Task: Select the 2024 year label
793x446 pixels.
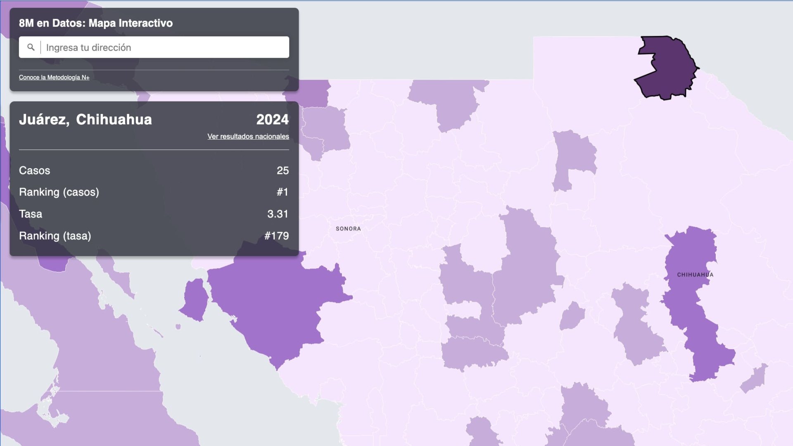Action: pyautogui.click(x=273, y=120)
